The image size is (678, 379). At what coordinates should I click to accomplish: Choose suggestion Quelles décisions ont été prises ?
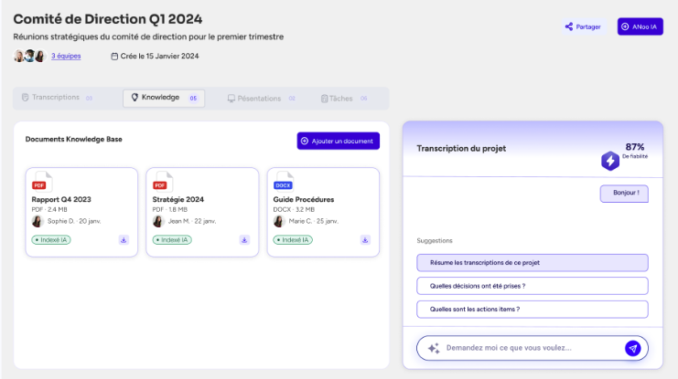(x=533, y=286)
